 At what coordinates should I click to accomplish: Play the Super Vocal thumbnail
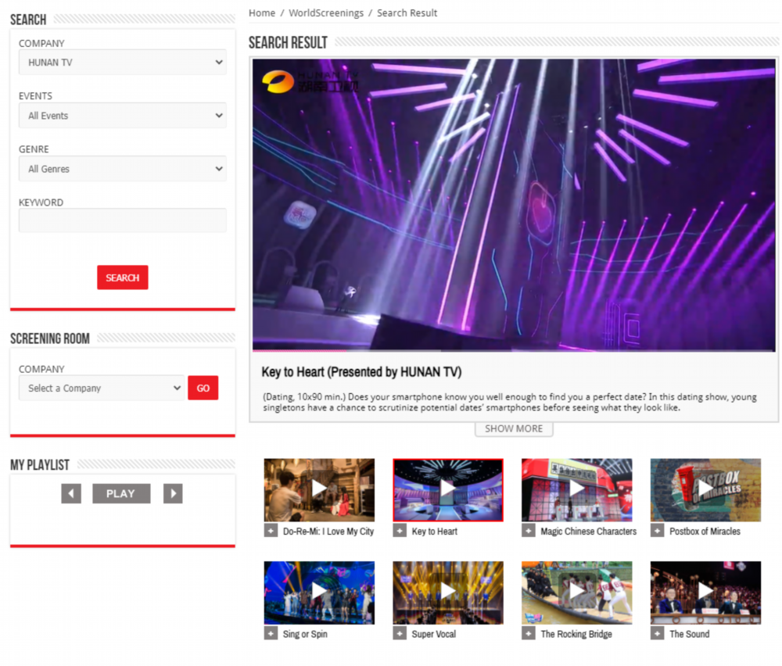coord(448,593)
